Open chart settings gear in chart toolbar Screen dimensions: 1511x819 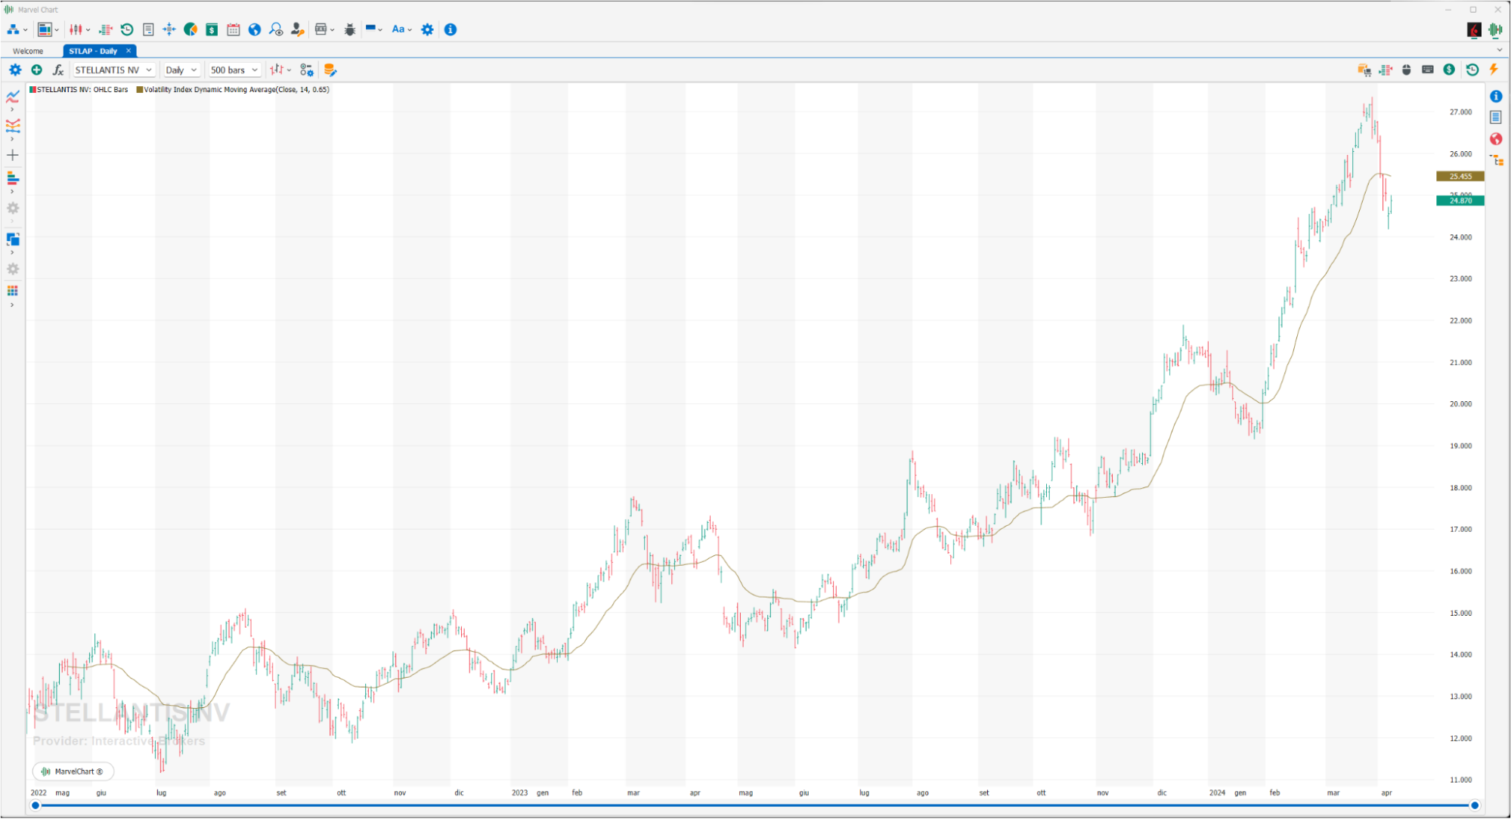click(15, 70)
